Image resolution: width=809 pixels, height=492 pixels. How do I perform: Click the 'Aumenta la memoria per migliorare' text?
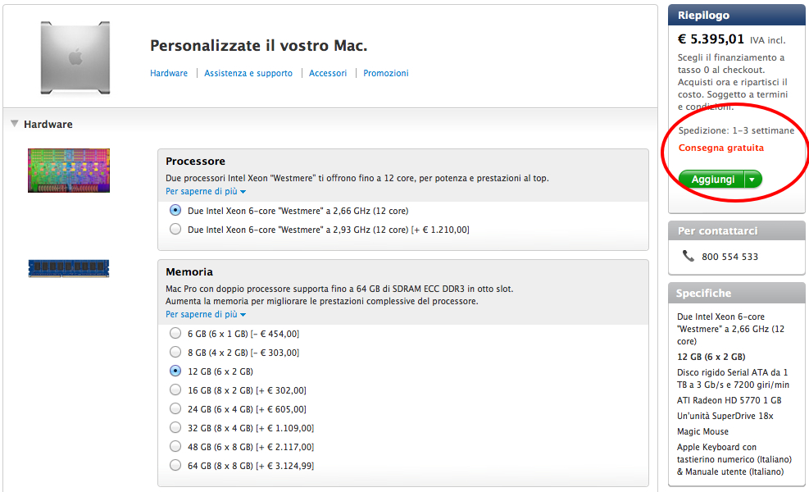pos(322,301)
